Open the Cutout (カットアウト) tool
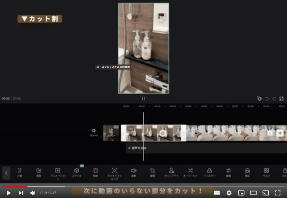Viewport: 287px width, 198px height. [x=171, y=172]
